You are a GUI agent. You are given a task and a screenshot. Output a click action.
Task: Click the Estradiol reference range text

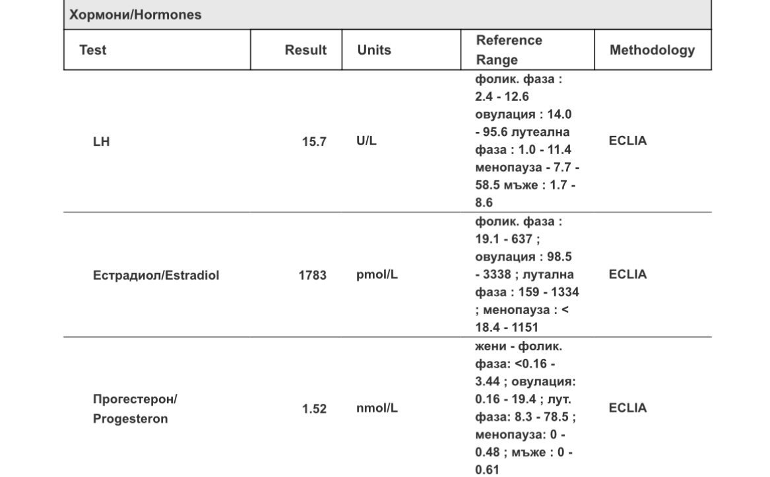[527, 274]
